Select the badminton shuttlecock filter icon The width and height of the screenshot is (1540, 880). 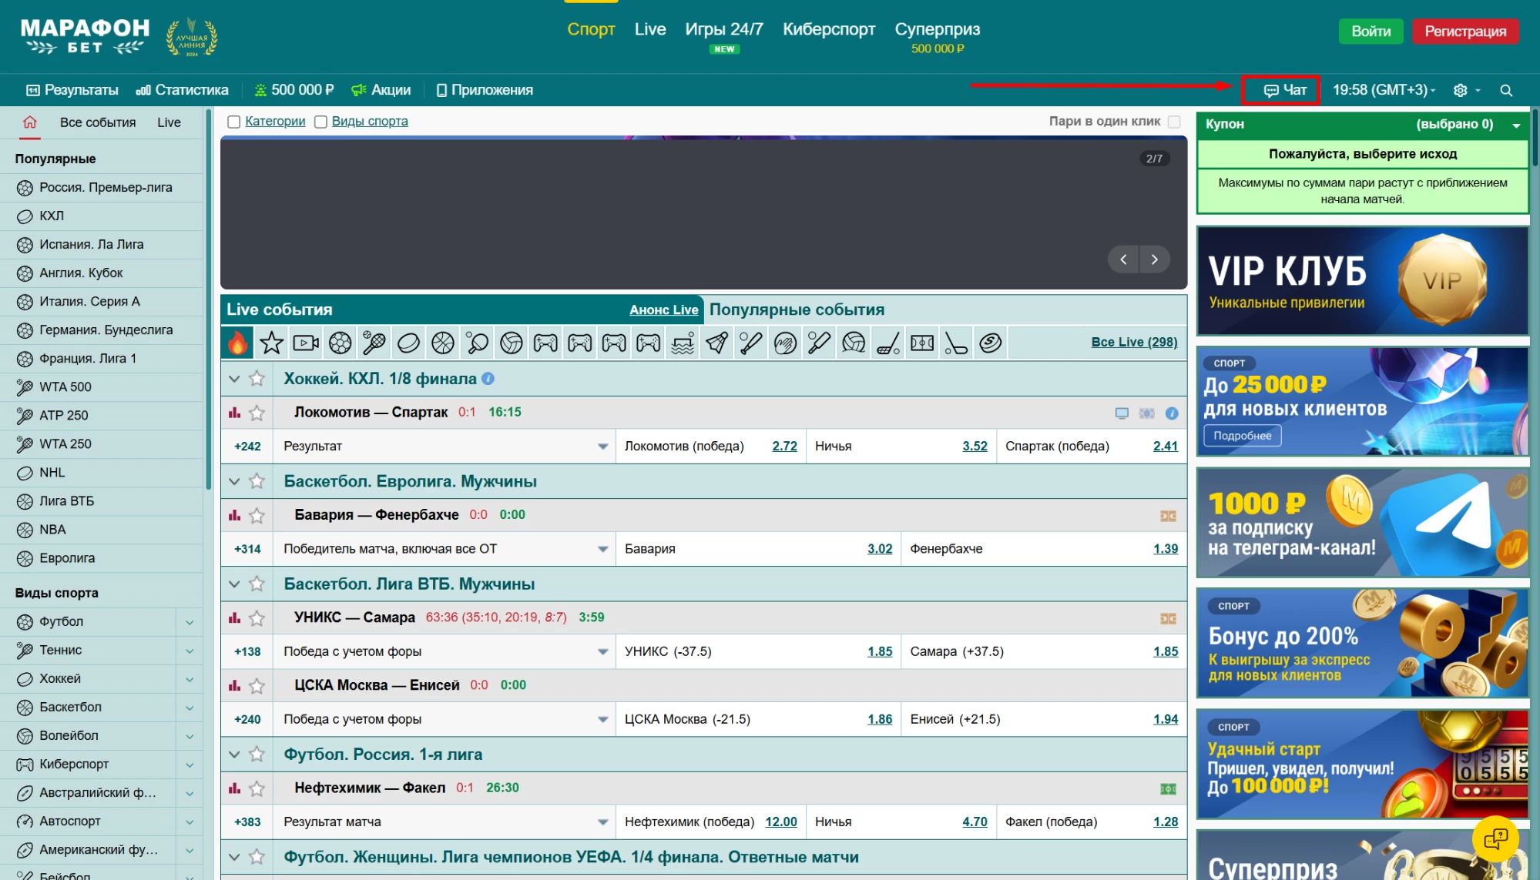pyautogui.click(x=716, y=343)
